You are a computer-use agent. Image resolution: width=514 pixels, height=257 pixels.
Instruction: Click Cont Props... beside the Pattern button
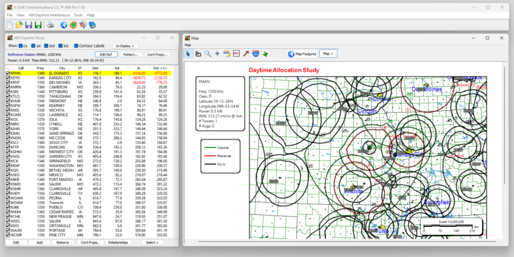pos(157,55)
